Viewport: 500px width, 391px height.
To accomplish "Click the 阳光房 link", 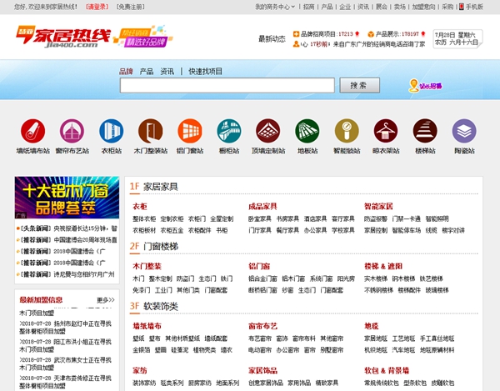I will (346, 278).
